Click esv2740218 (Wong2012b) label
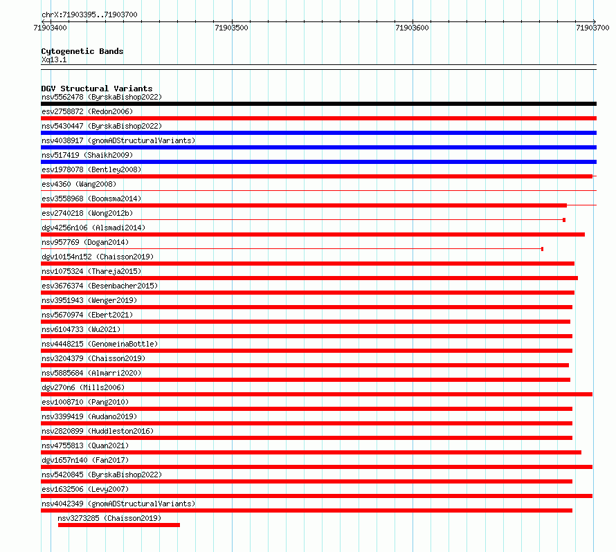The height and width of the screenshot is (552, 616). 87,213
